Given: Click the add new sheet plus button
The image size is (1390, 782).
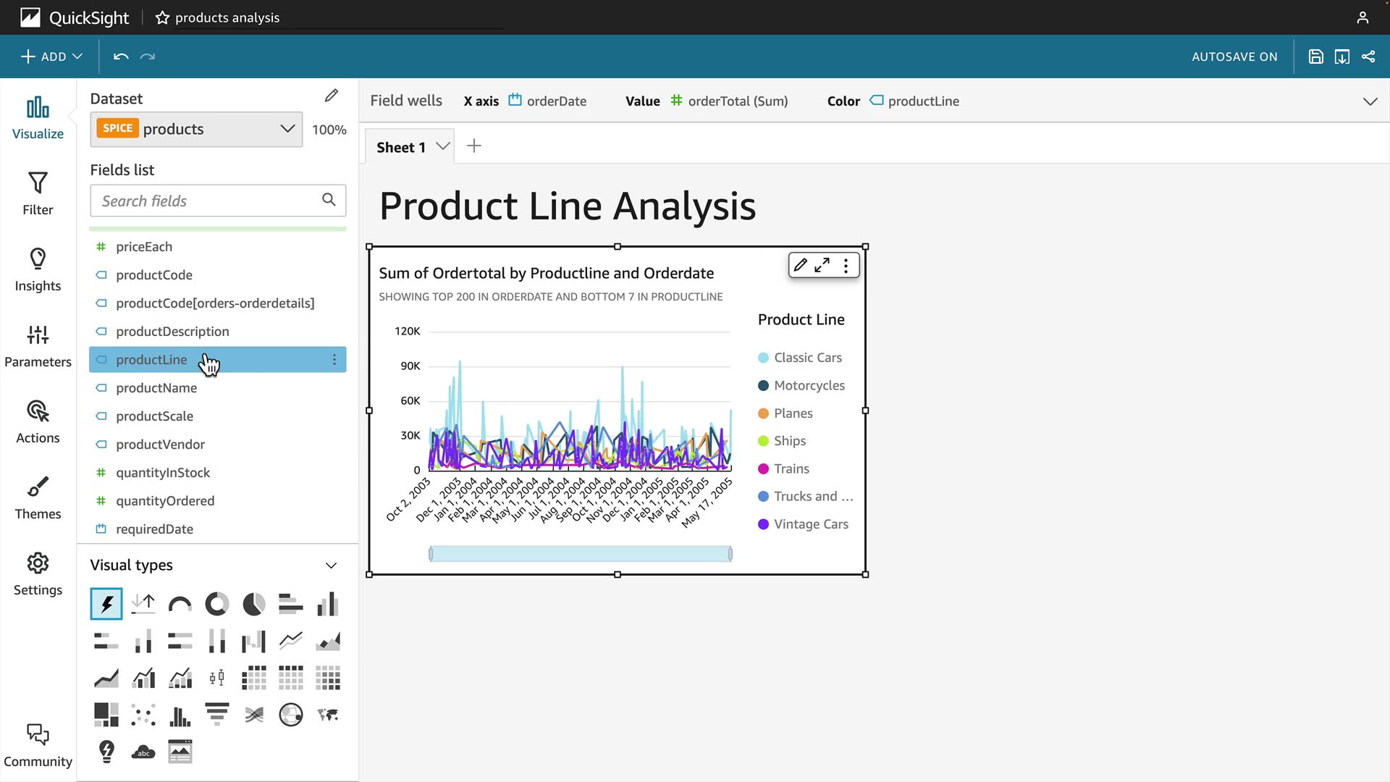Looking at the screenshot, I should (474, 146).
